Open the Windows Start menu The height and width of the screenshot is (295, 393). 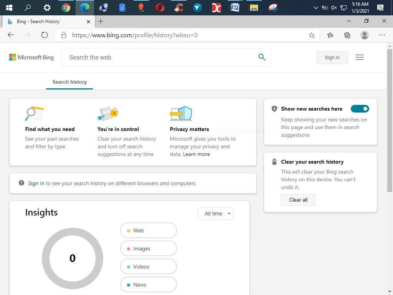[x=9, y=8]
